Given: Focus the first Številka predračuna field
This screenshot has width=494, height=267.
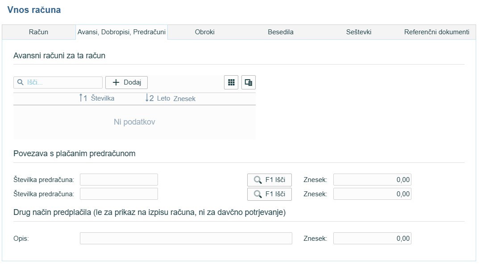Looking at the screenshot, I should point(119,180).
